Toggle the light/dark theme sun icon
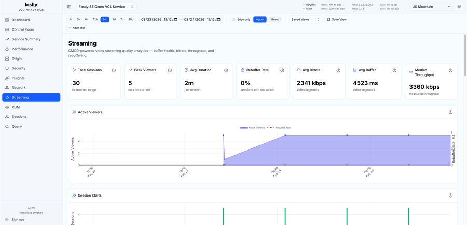467x225 pixels. point(459,7)
